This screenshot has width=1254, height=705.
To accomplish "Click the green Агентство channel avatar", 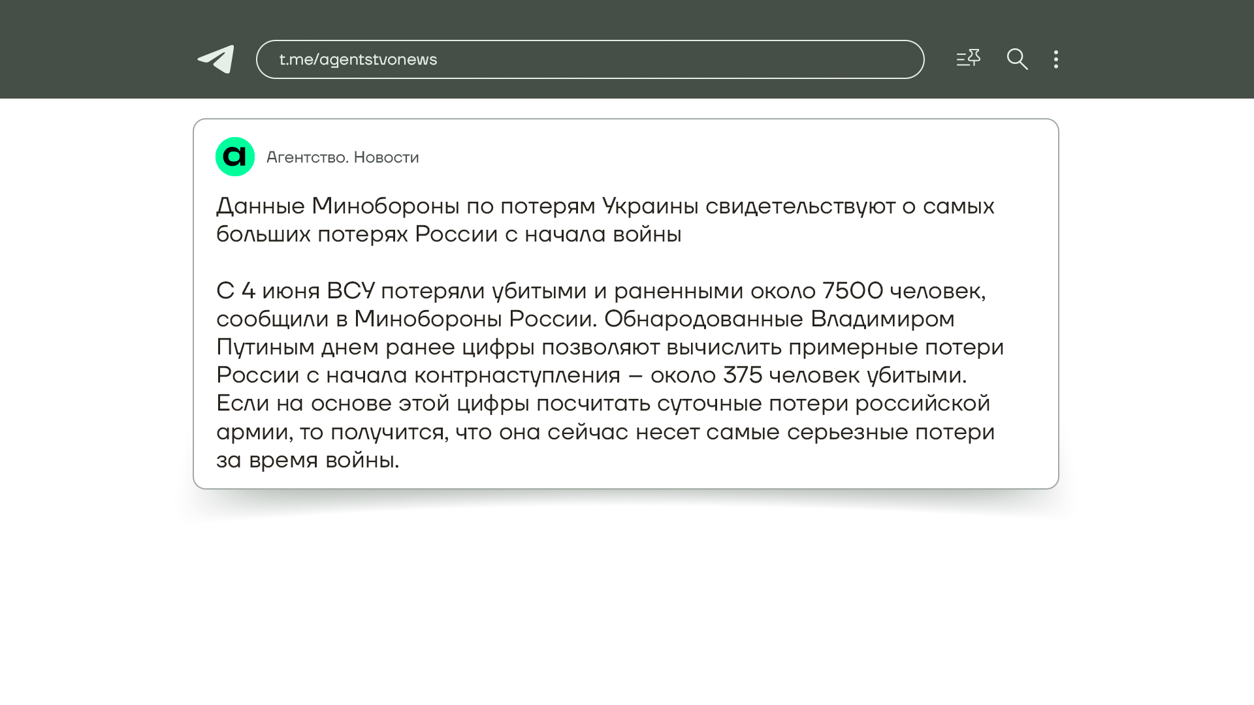I will [x=235, y=157].
